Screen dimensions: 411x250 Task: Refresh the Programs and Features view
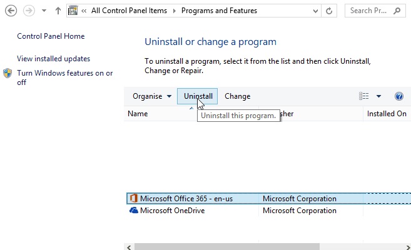click(329, 11)
